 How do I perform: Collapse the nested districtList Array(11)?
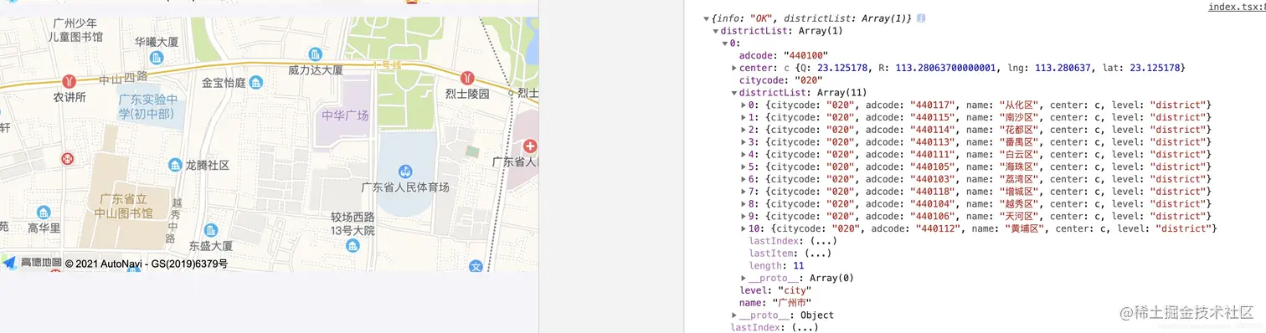(x=734, y=93)
